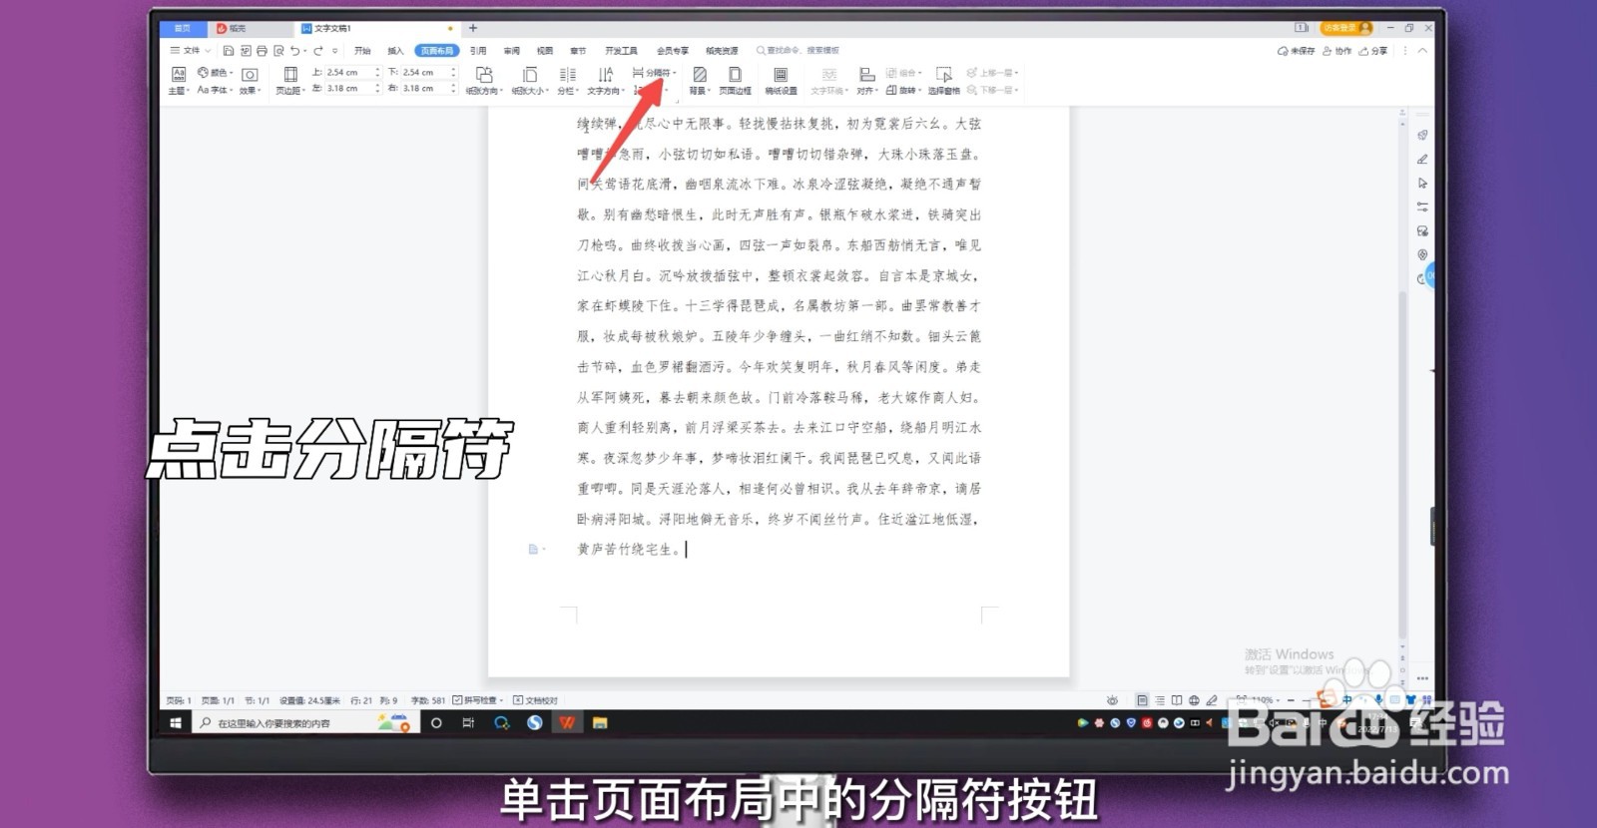Viewport: 1597px width, 828px height.
Task: Open WPS icon in the taskbar
Action: click(x=567, y=723)
